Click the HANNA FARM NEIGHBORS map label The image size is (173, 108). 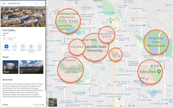click(87, 15)
